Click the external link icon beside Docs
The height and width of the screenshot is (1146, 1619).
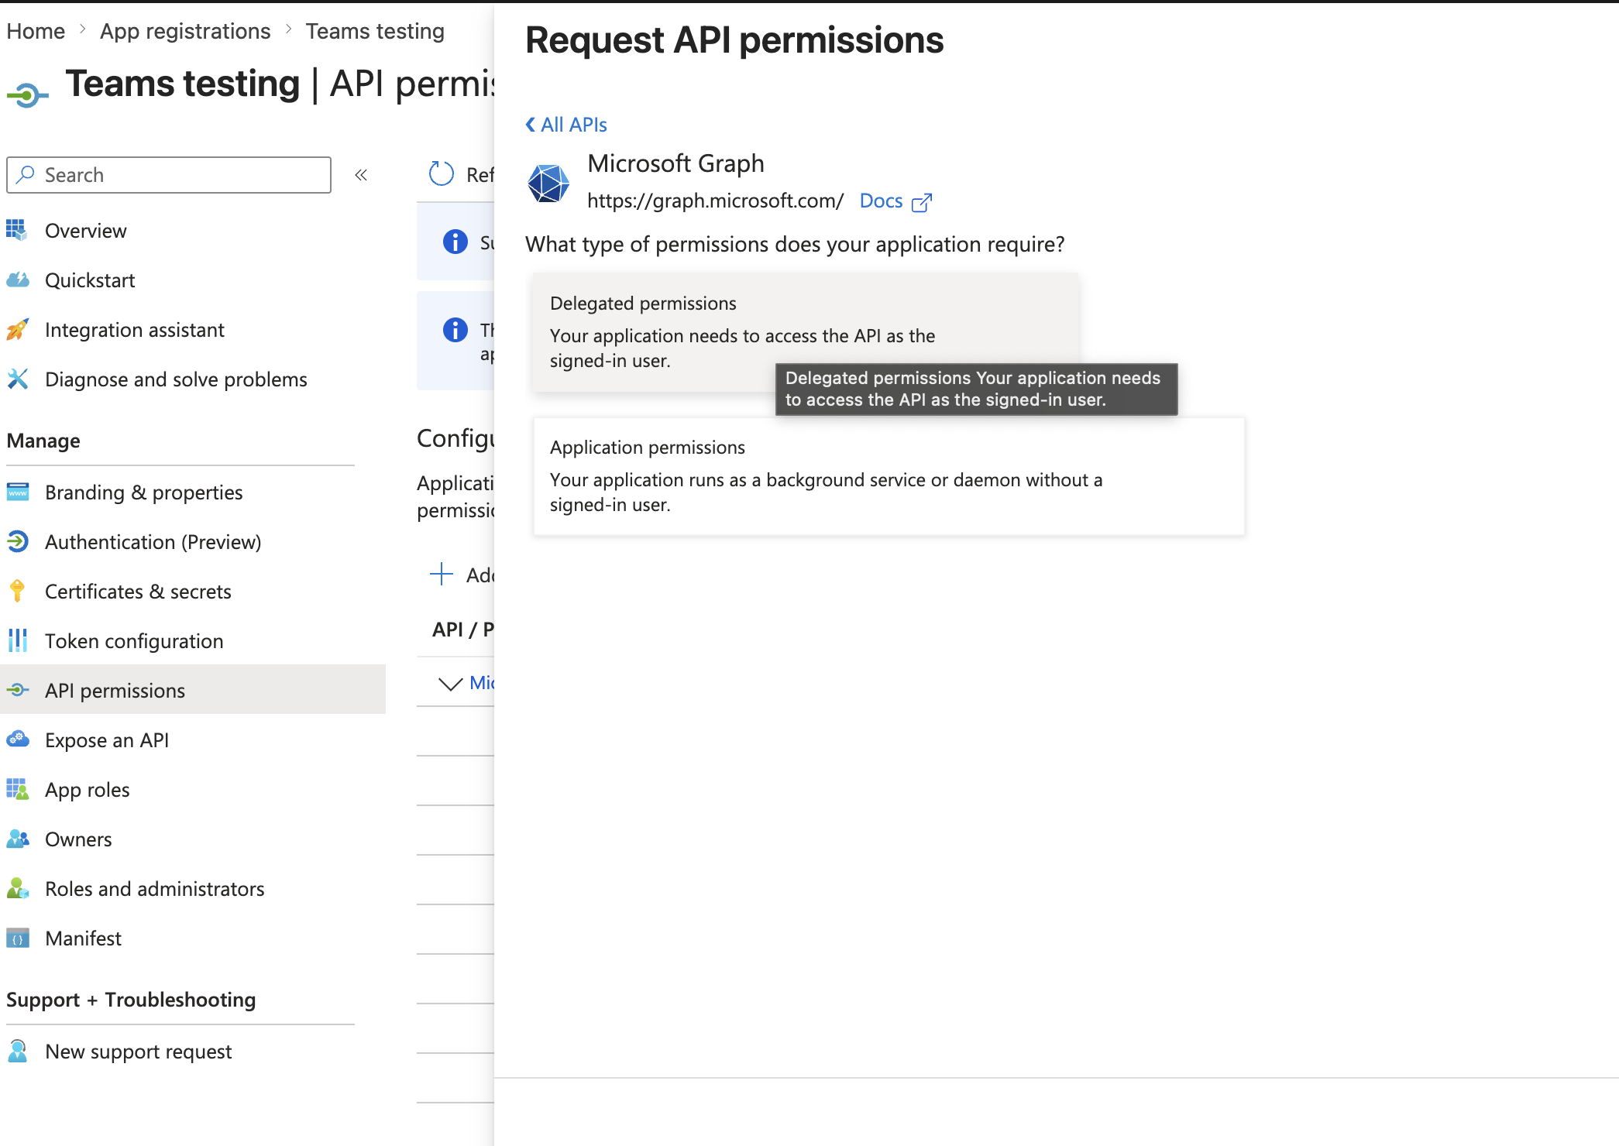922,202
